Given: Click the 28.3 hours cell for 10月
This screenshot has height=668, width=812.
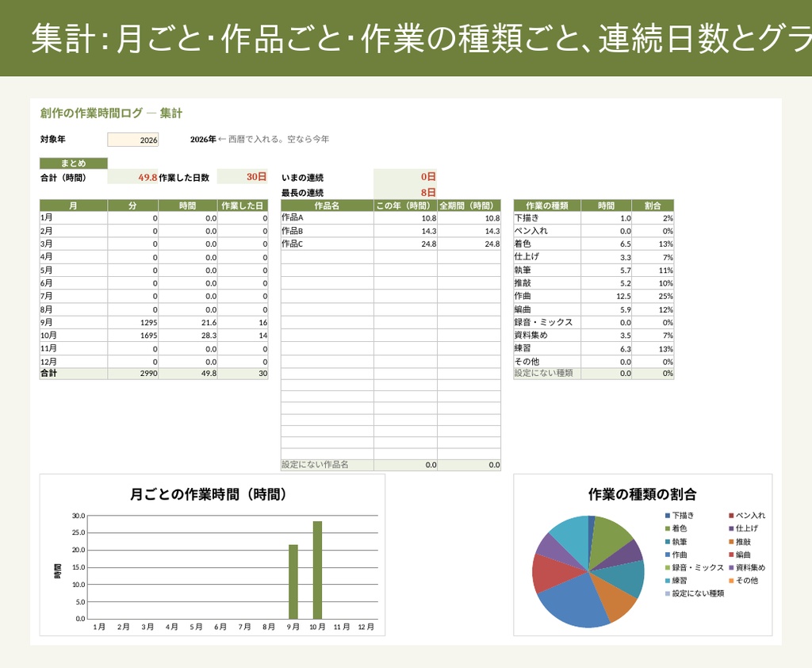Looking at the screenshot, I should (188, 336).
